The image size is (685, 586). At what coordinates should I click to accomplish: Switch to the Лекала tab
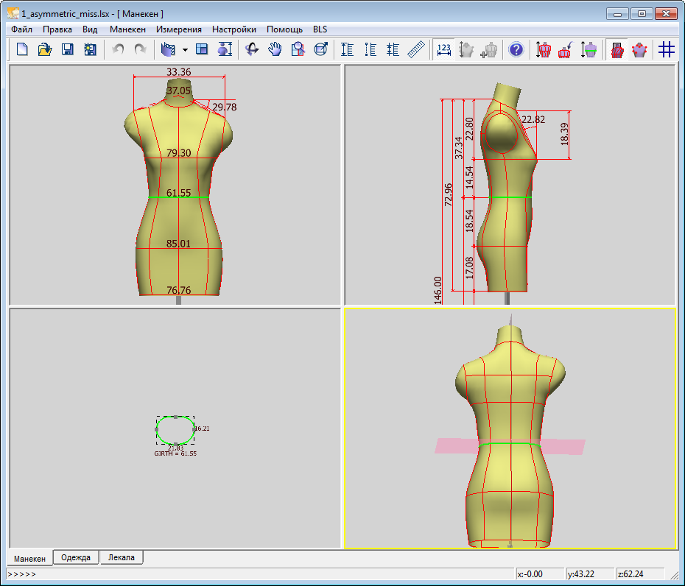click(121, 557)
